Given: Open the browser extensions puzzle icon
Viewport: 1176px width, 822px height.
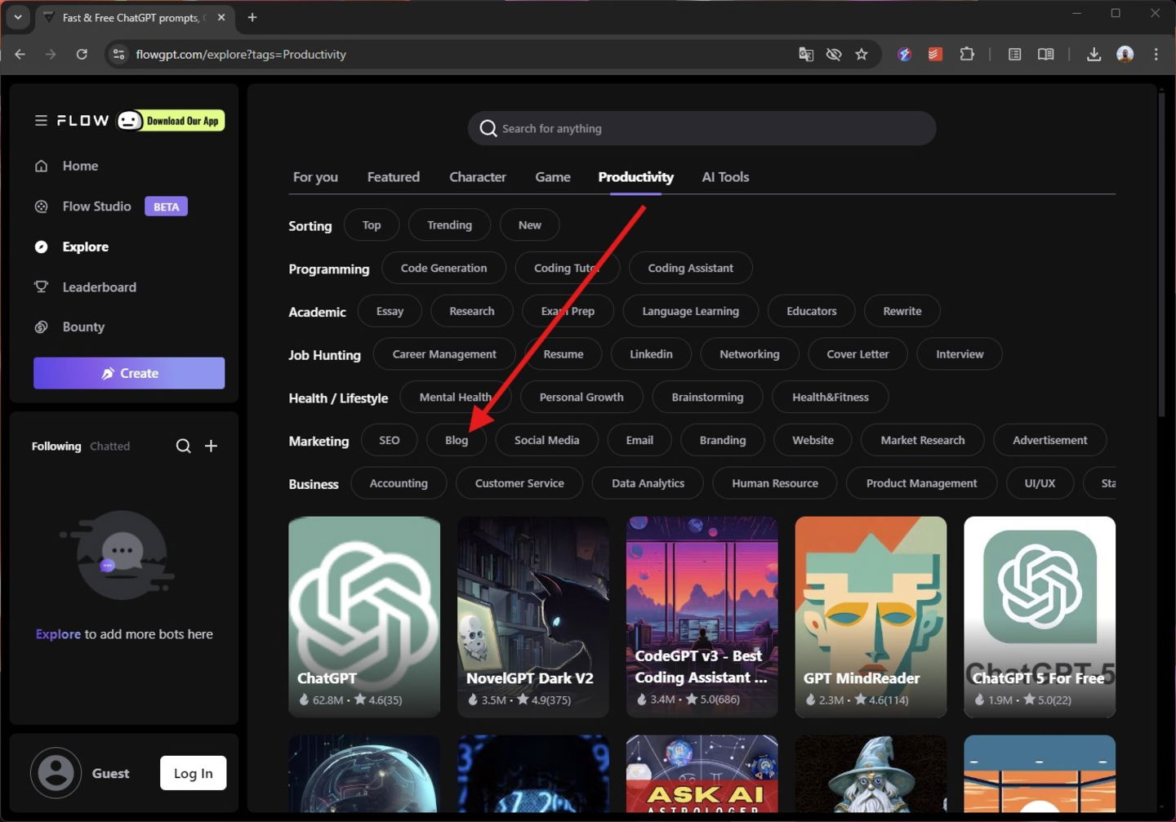Looking at the screenshot, I should tap(967, 54).
